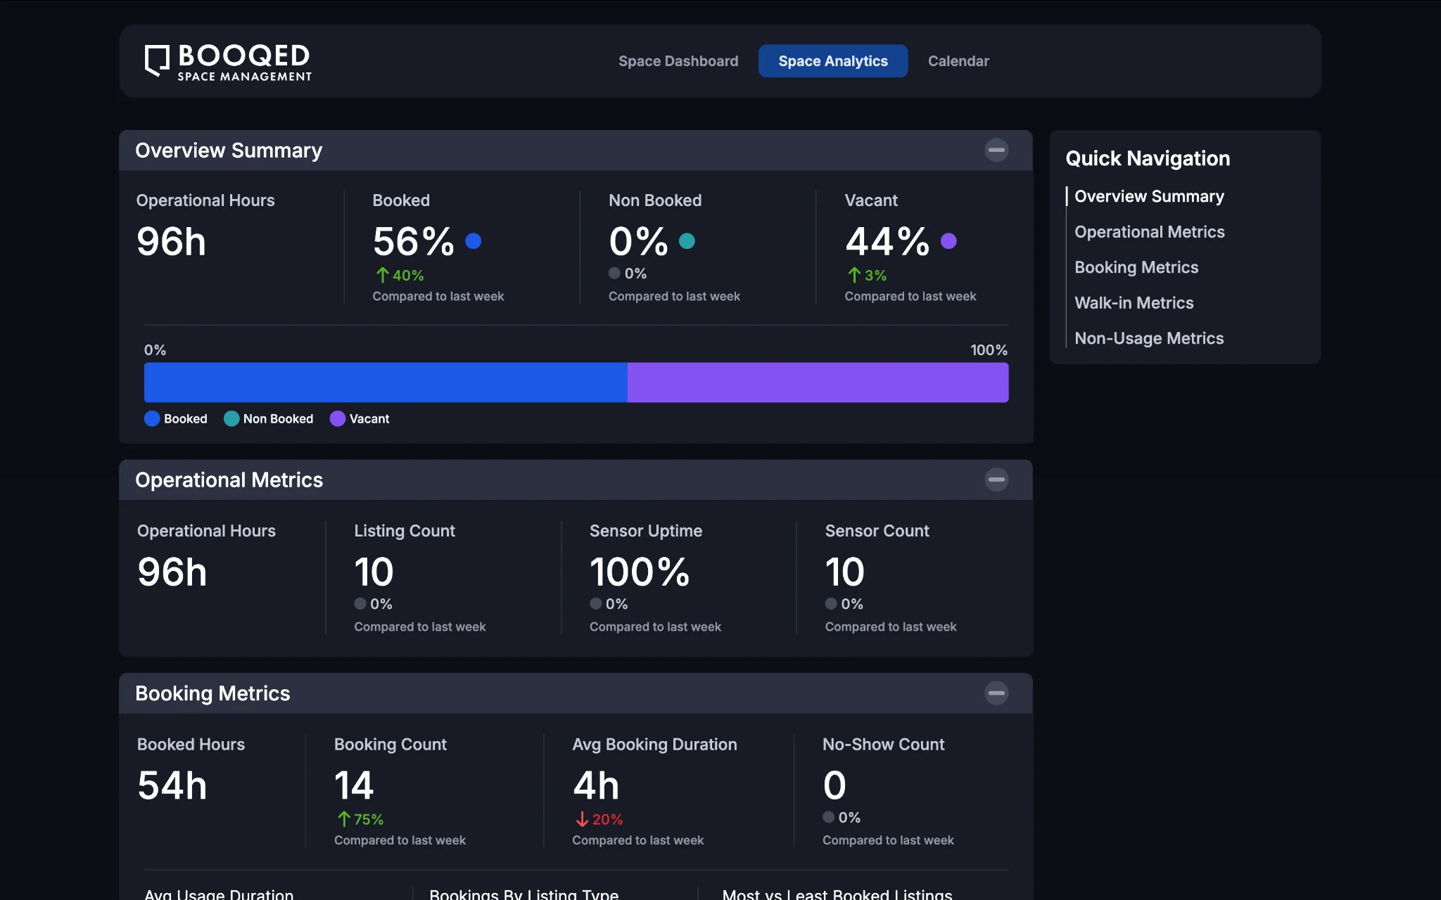
Task: Click the BOOQED logo icon
Action: click(157, 61)
